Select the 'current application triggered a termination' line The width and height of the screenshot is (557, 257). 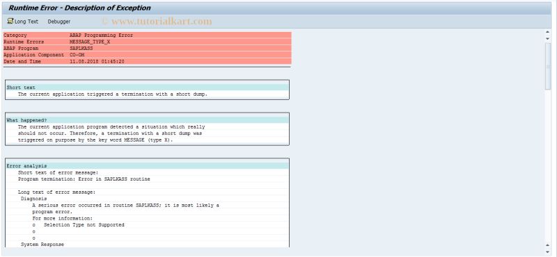point(113,94)
